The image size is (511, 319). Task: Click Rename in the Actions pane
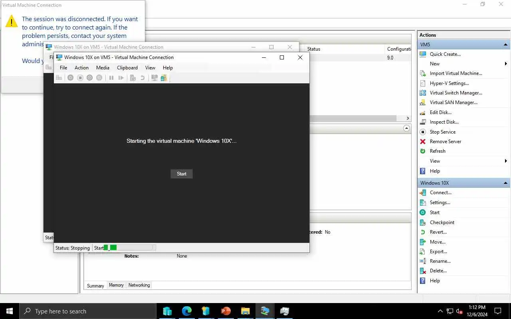440,261
